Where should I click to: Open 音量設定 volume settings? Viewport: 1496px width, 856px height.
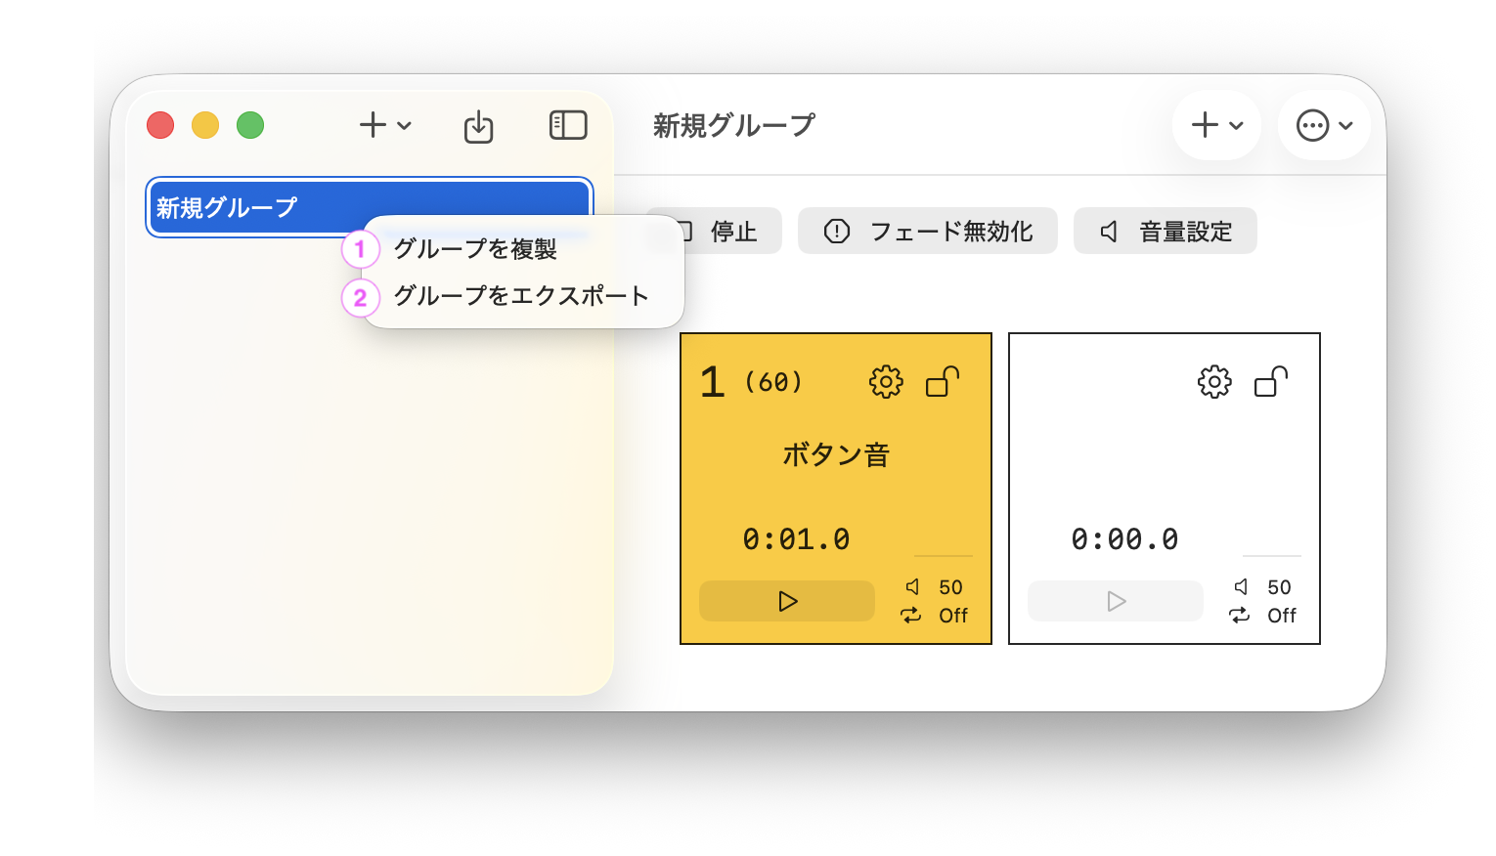click(1165, 231)
